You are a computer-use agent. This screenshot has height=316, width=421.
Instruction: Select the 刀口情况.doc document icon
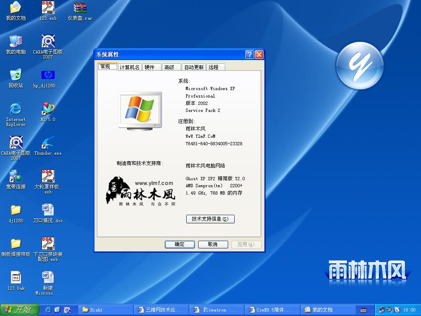48,214
